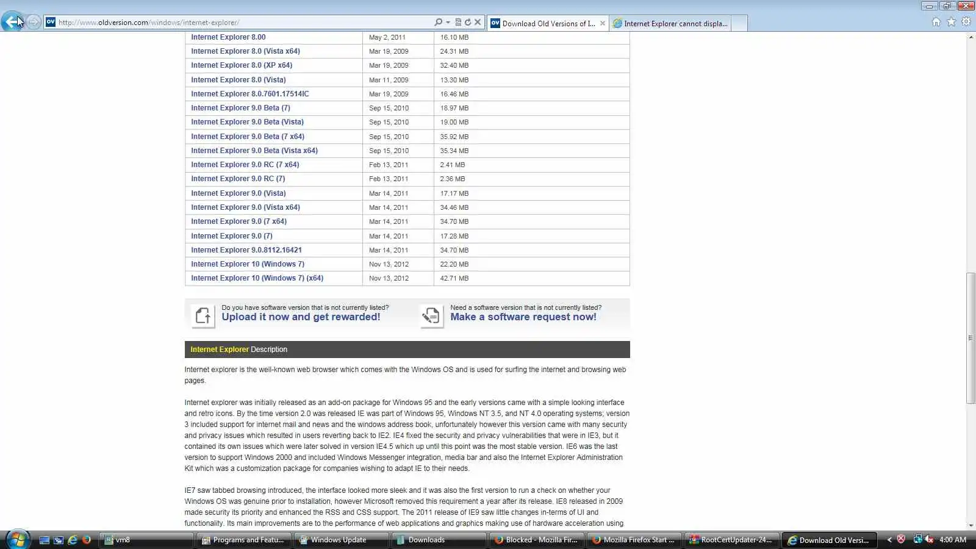Show hidden tray icons with the chevron
The height and width of the screenshot is (549, 976).
[889, 540]
